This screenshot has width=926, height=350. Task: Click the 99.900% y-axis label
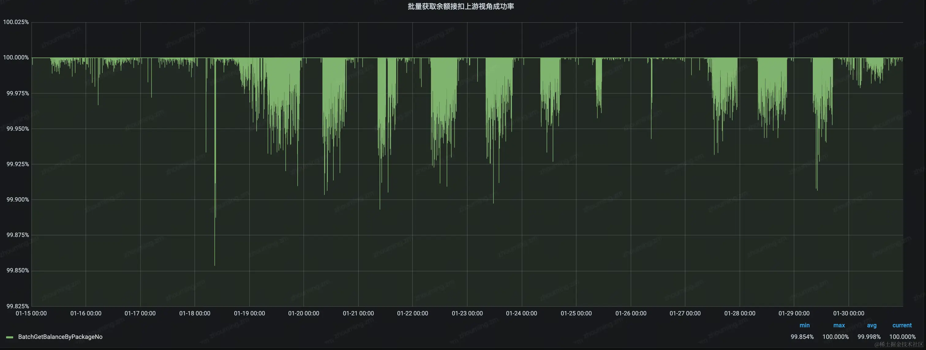tap(18, 200)
